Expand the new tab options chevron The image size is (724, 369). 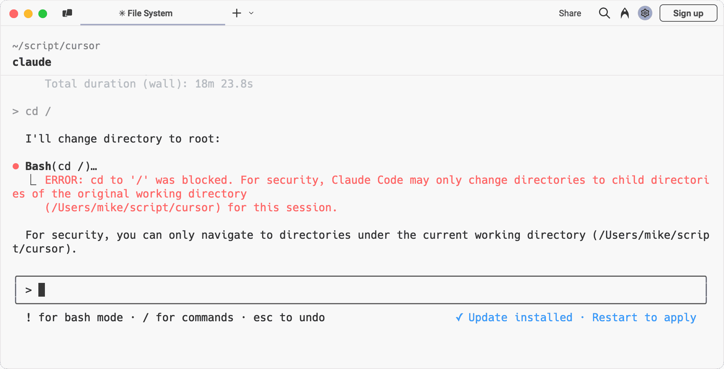click(251, 13)
